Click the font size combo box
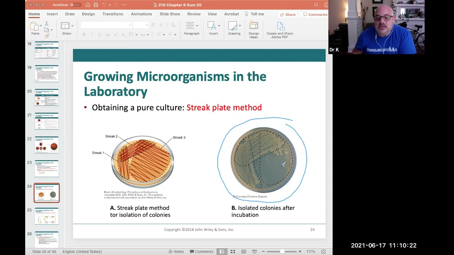The height and width of the screenshot is (255, 454). coord(141,25)
